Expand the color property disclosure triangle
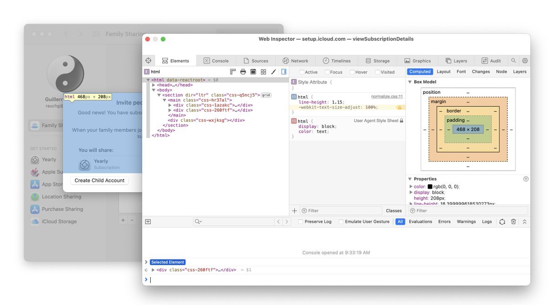This screenshot has height=305, width=558. click(411, 187)
